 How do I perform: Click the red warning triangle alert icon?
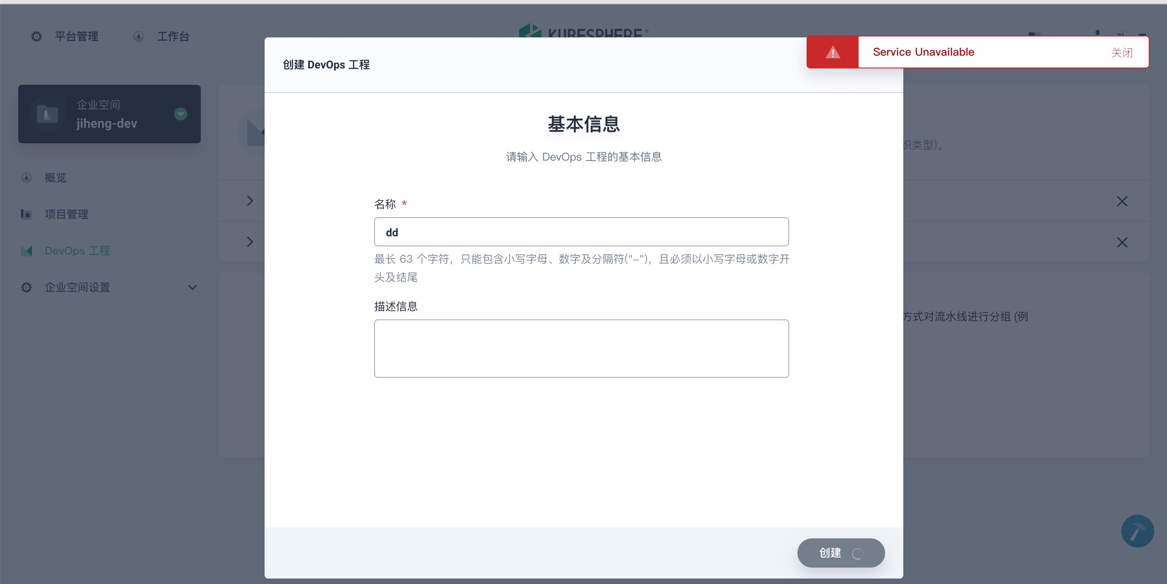click(x=833, y=52)
